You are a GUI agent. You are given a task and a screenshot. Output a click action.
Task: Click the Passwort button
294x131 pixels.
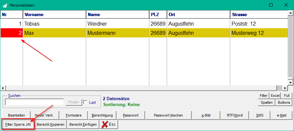coord(131,115)
